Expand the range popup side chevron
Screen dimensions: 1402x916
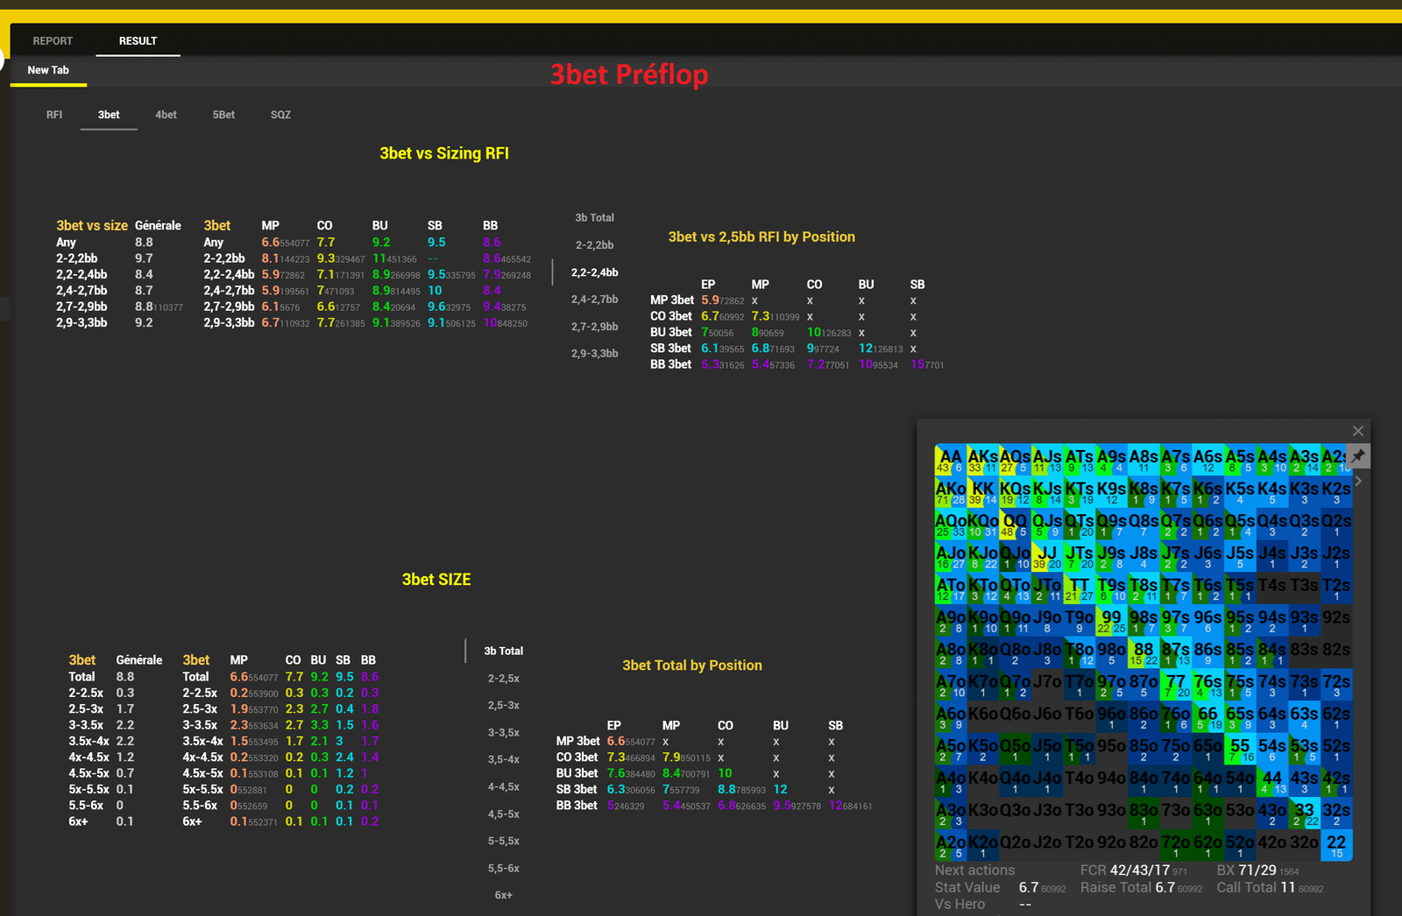1358,481
